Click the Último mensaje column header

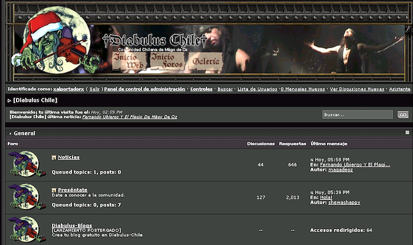pyautogui.click(x=329, y=144)
